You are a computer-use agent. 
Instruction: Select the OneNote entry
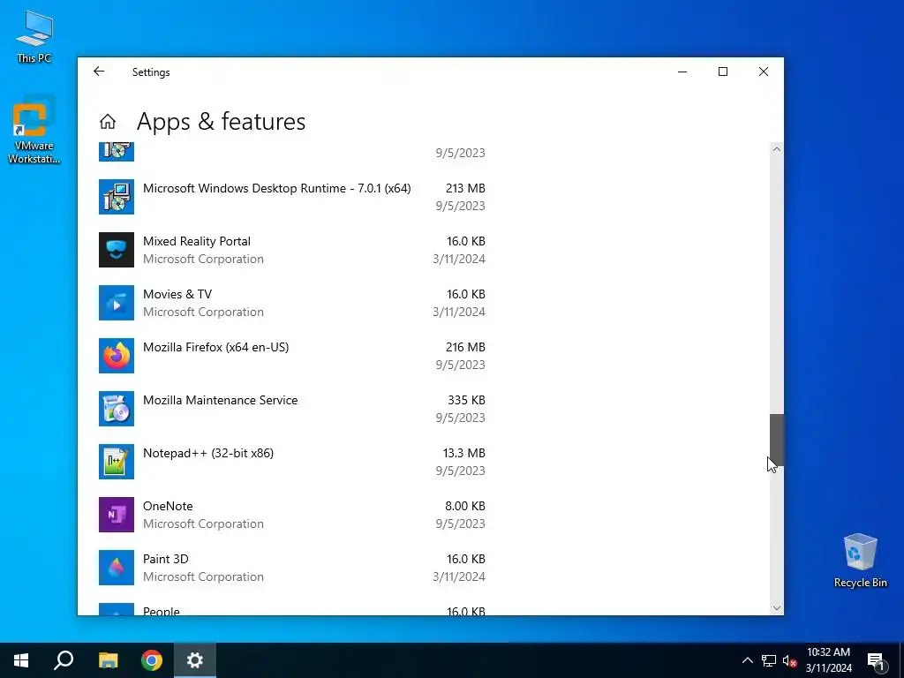[x=291, y=515]
